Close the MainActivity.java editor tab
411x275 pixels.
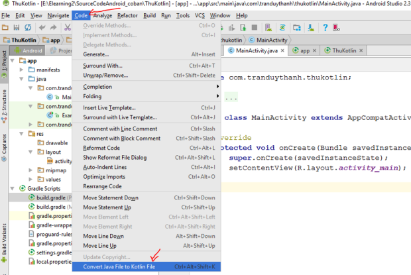(x=282, y=50)
